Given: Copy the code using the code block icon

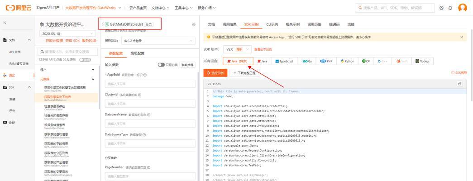Looking at the screenshot, I should (x=460, y=84).
